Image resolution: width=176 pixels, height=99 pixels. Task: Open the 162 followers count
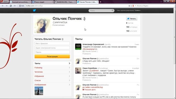pos(131,31)
